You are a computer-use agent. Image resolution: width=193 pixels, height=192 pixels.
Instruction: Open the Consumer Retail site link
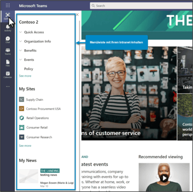(37, 127)
